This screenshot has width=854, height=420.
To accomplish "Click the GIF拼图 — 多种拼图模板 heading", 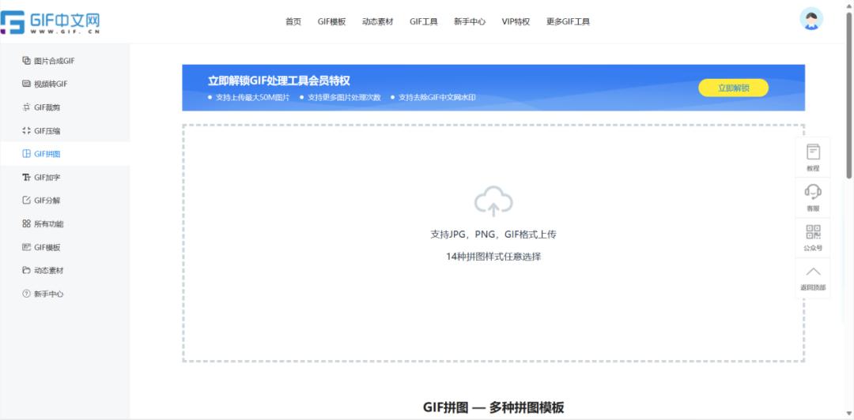I will pyautogui.click(x=493, y=407).
